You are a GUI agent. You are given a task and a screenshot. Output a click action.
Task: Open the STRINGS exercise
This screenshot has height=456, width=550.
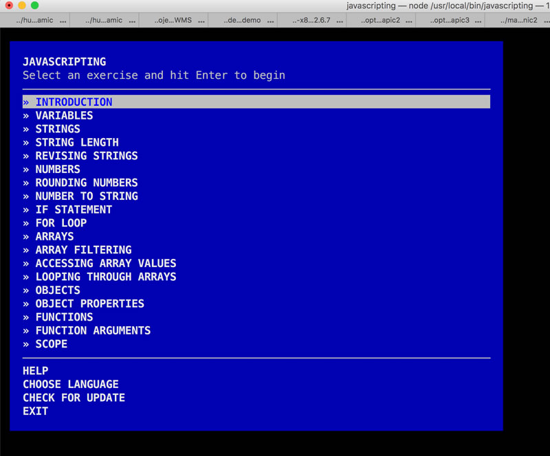coord(58,129)
